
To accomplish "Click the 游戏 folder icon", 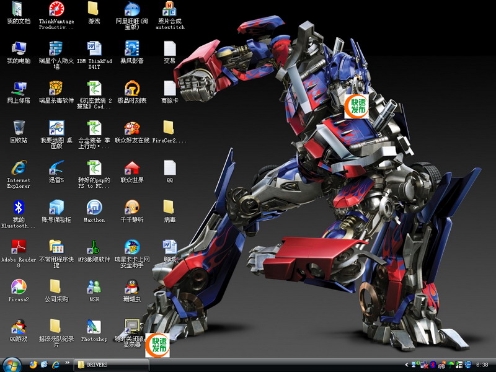I will point(94,13).
